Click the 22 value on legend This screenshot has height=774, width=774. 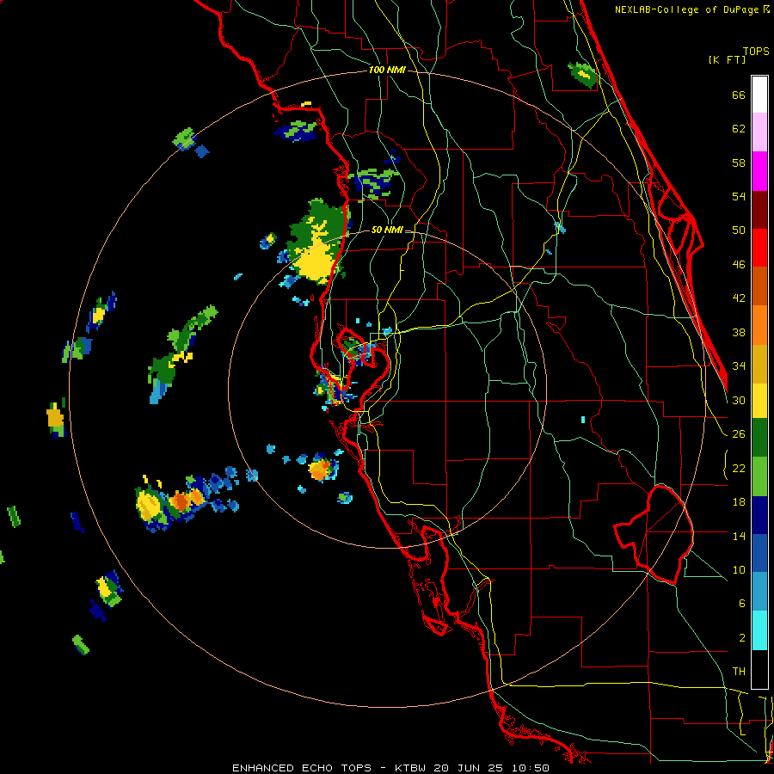tap(739, 468)
